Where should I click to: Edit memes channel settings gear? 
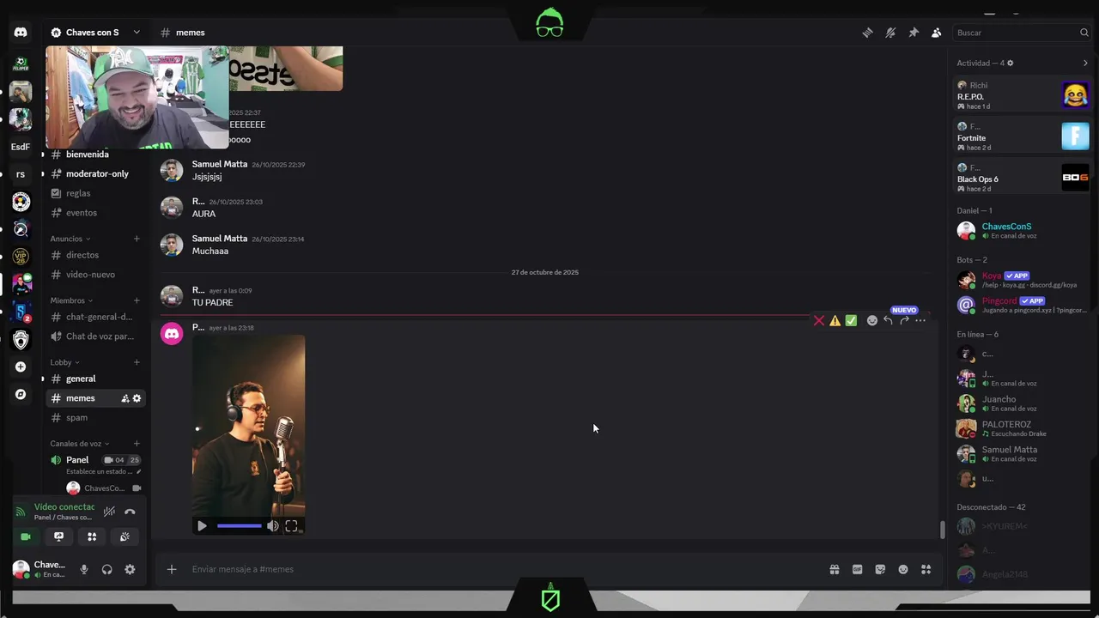coord(137,398)
